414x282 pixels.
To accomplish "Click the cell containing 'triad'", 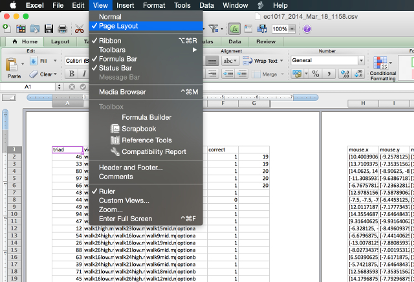I will click(67, 149).
